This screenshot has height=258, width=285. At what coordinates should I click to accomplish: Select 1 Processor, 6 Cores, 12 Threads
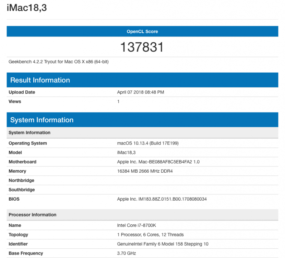coord(150,235)
